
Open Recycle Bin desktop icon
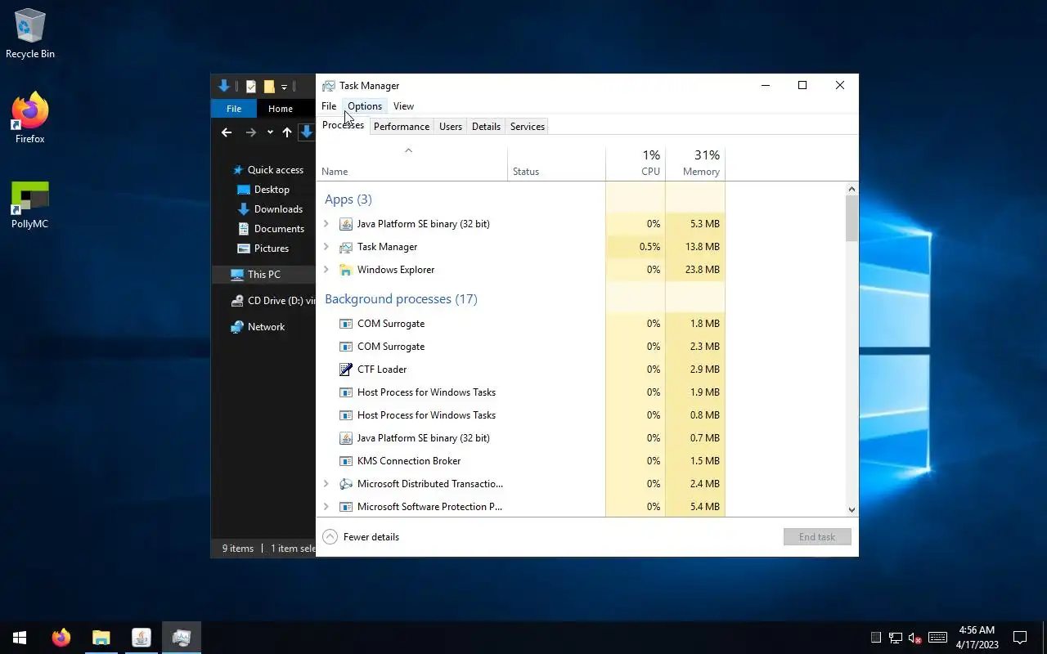click(30, 34)
